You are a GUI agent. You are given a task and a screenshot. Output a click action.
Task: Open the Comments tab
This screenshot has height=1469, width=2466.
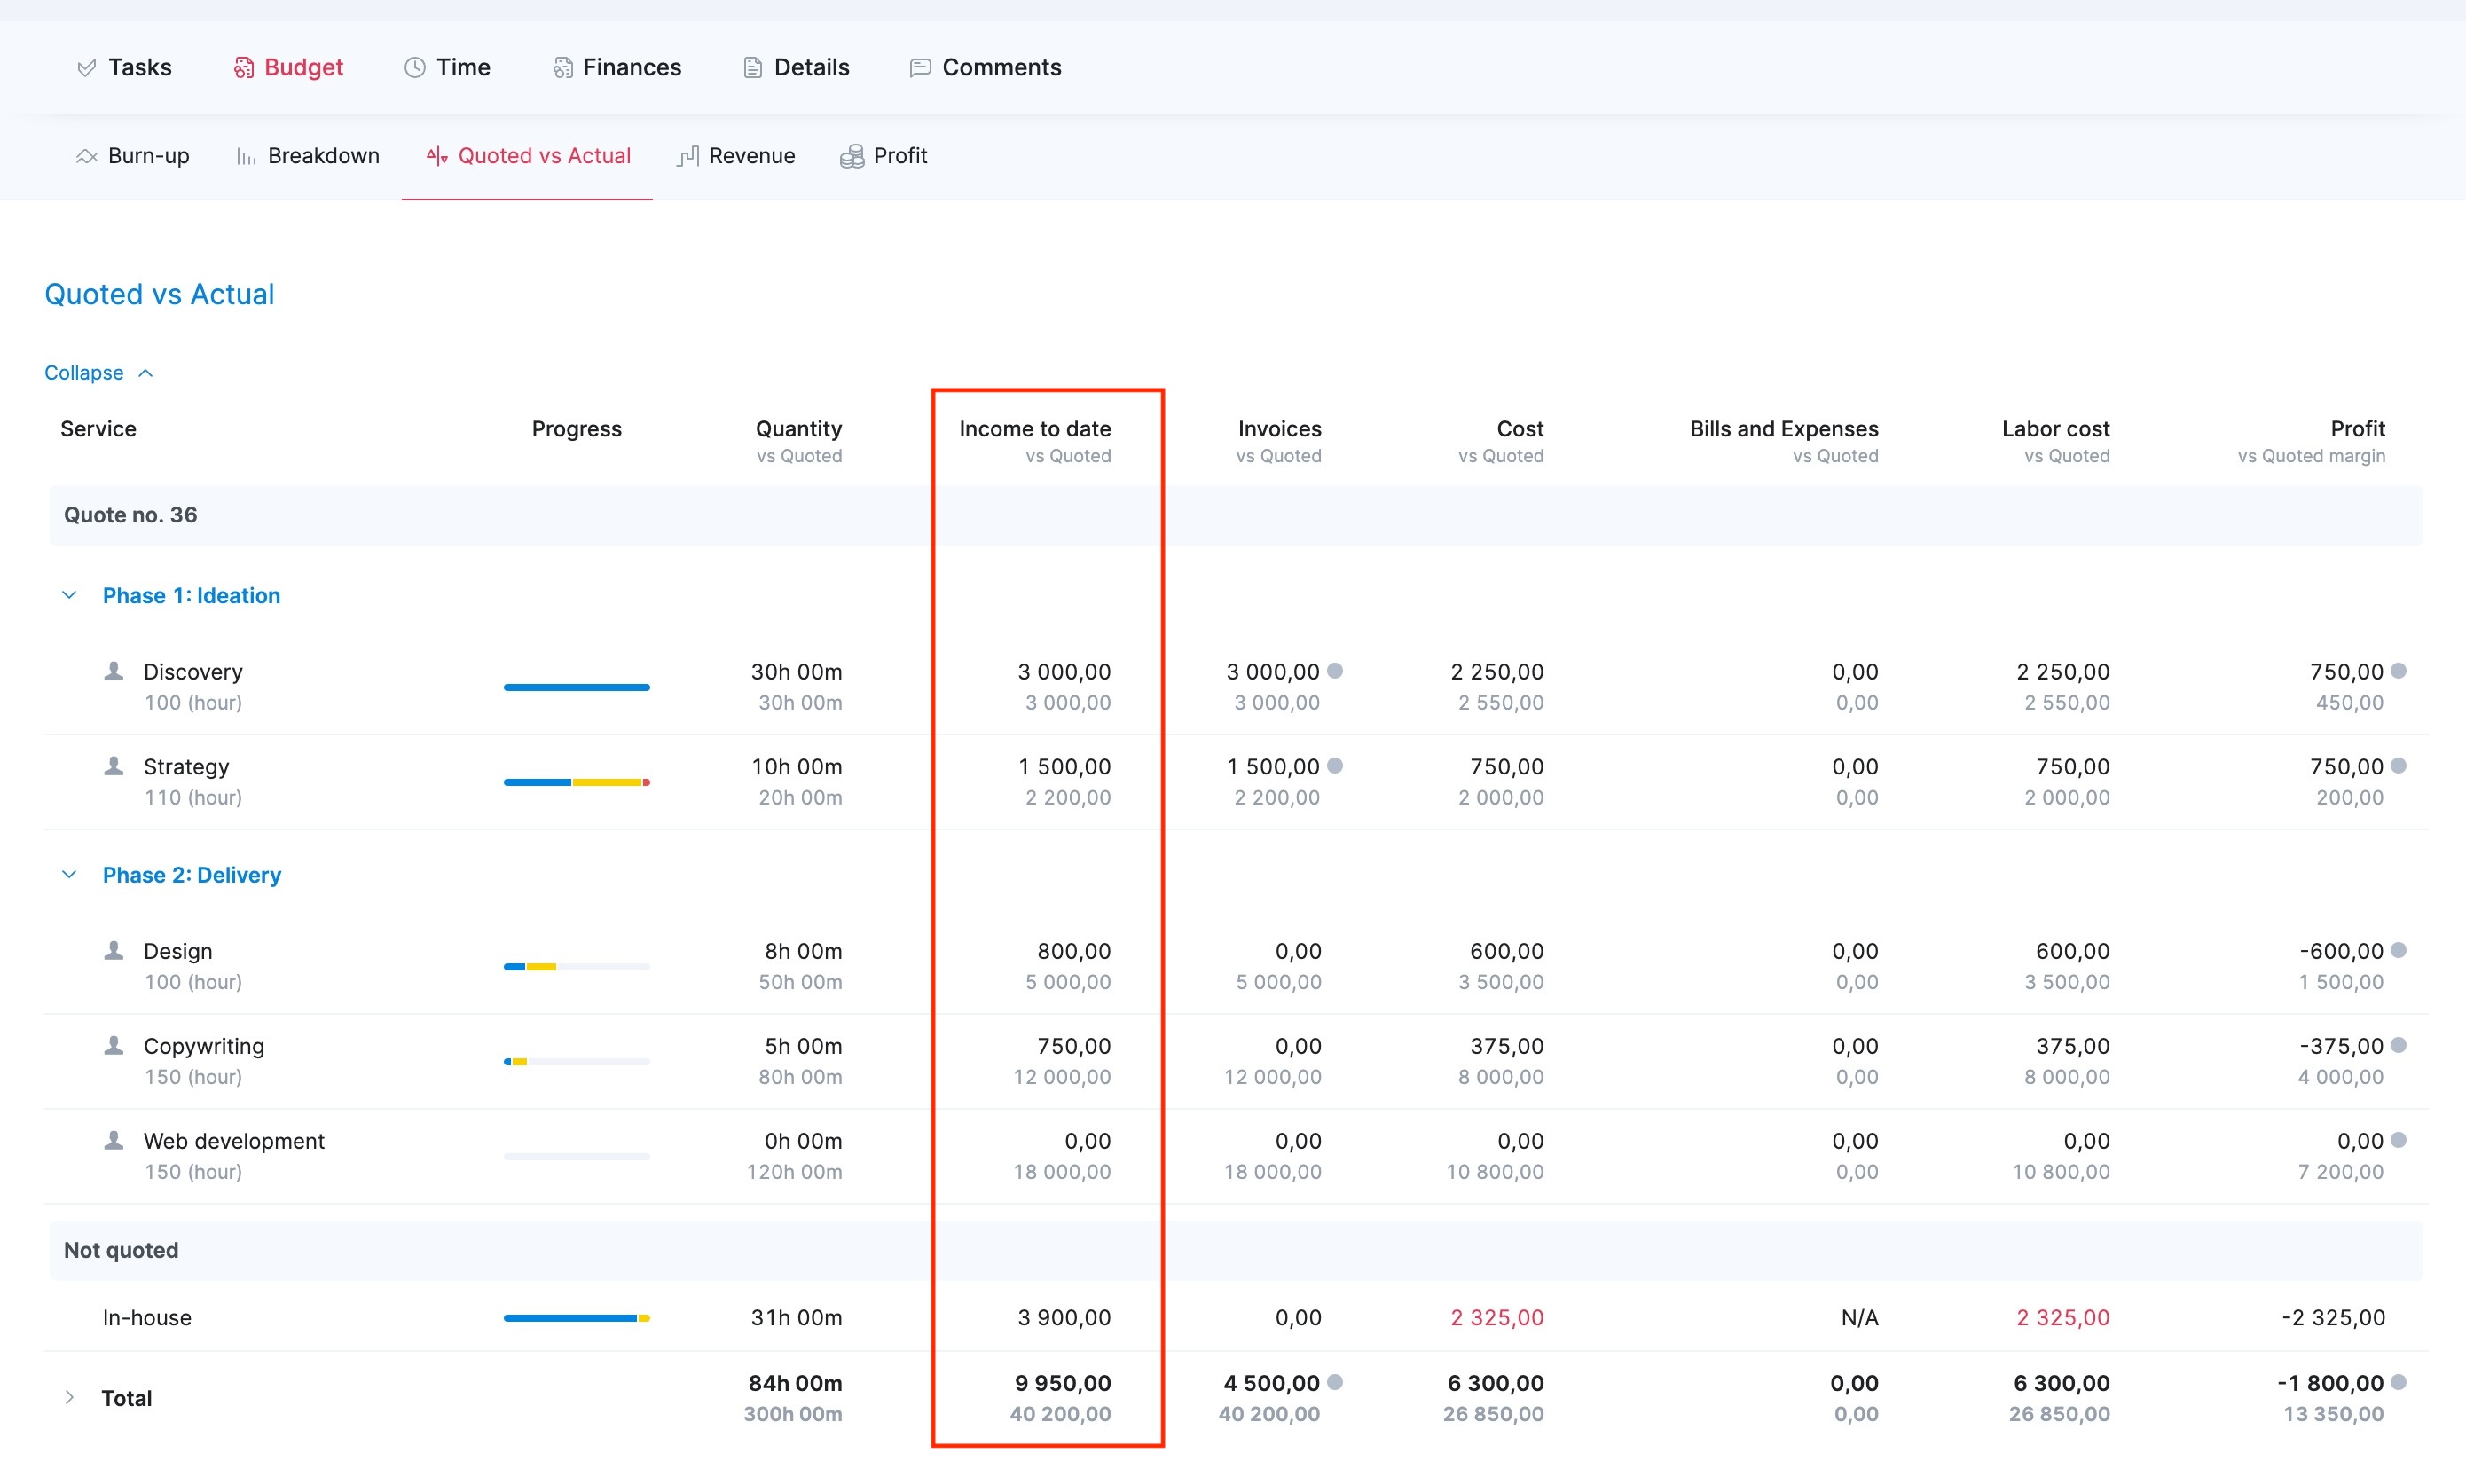point(986,67)
